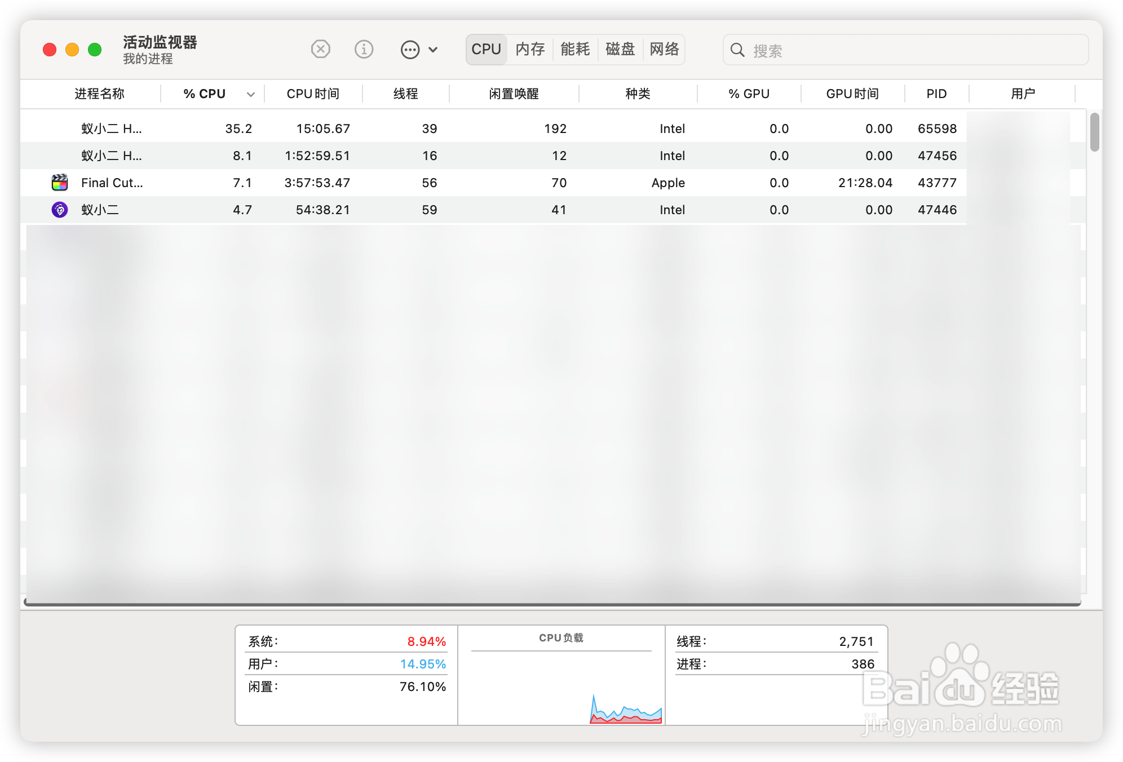Image resolution: width=1123 pixels, height=762 pixels.
Task: Open the process info inspector icon
Action: pos(364,50)
